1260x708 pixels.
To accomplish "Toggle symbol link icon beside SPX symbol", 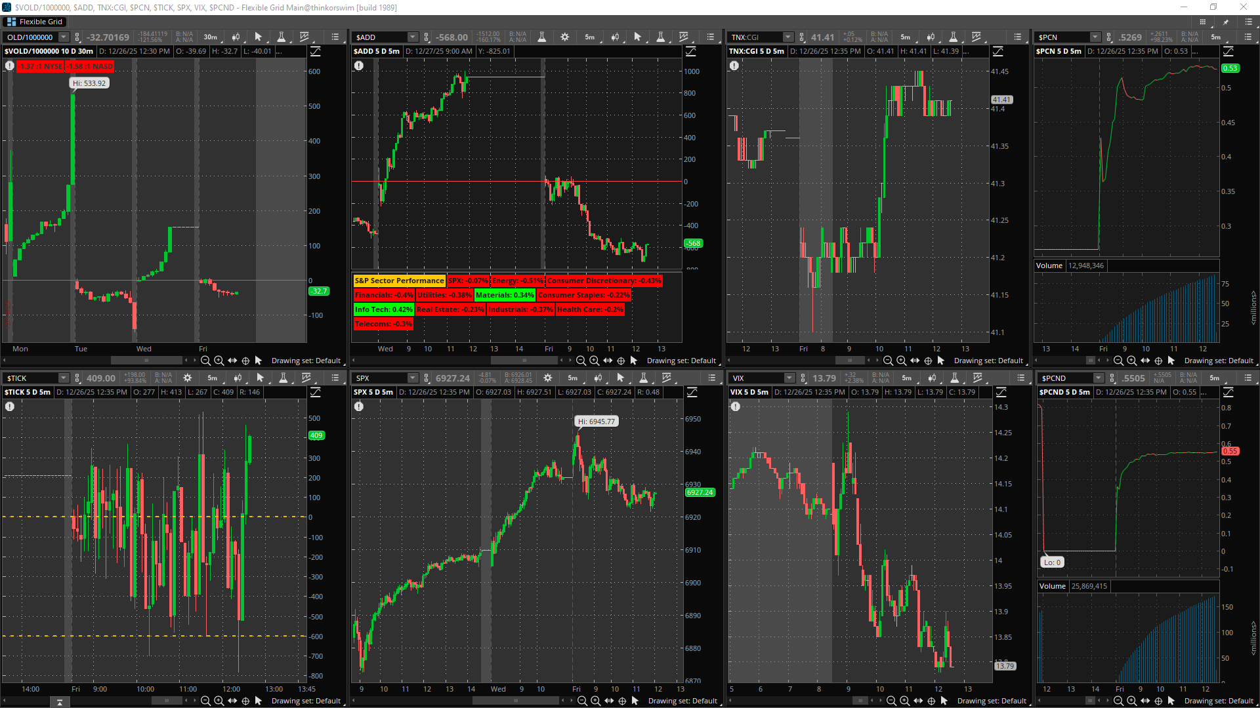I will pyautogui.click(x=427, y=378).
